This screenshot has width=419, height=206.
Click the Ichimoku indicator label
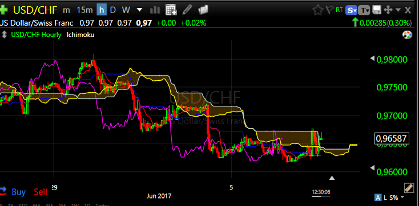(x=80, y=35)
